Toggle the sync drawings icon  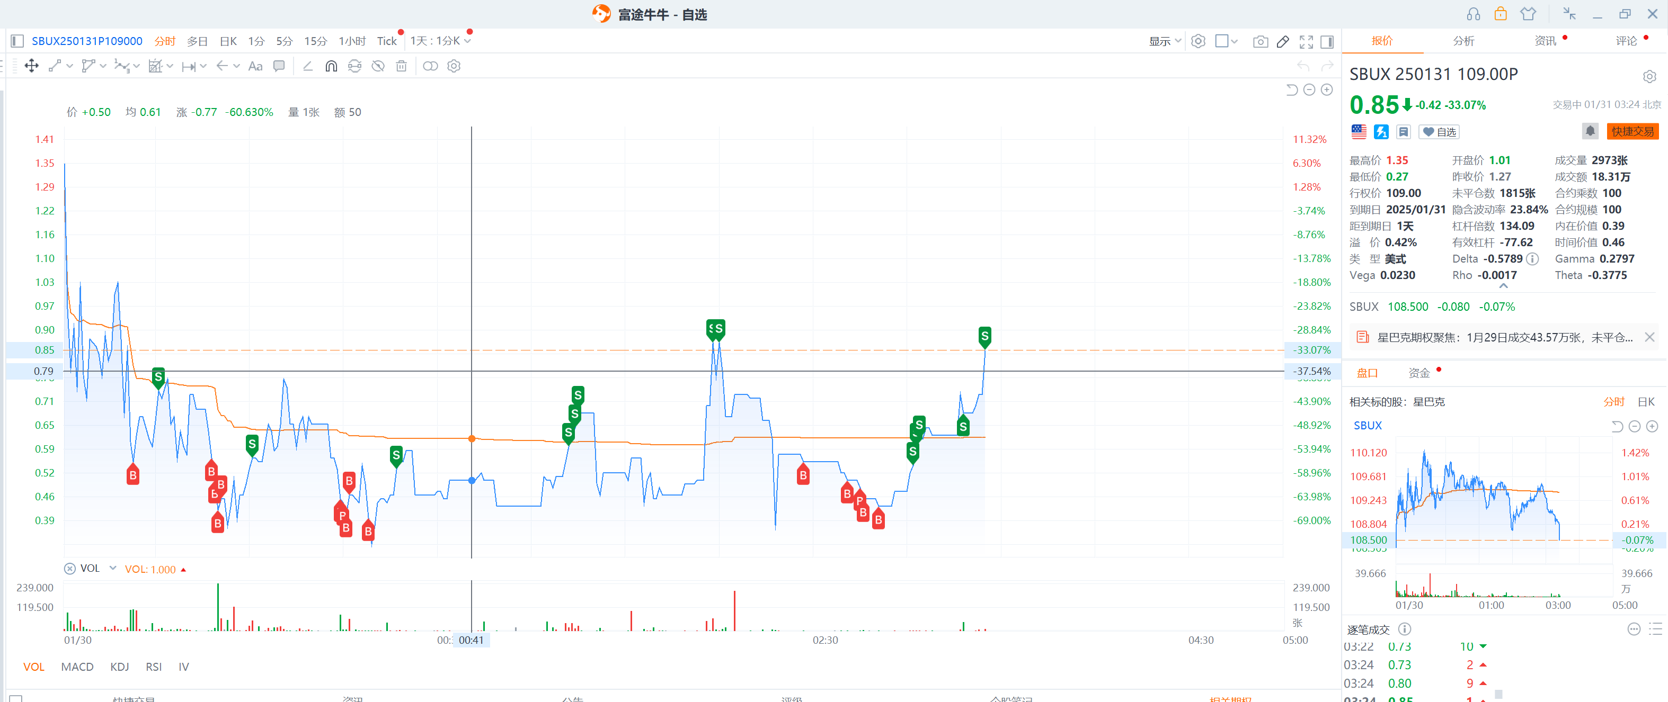pyautogui.click(x=355, y=66)
